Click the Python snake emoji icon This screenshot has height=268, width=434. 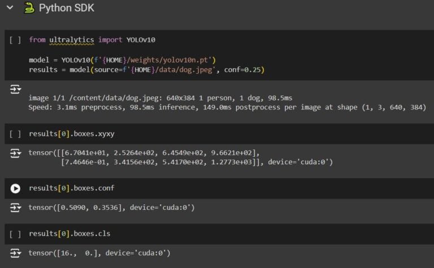click(x=28, y=8)
